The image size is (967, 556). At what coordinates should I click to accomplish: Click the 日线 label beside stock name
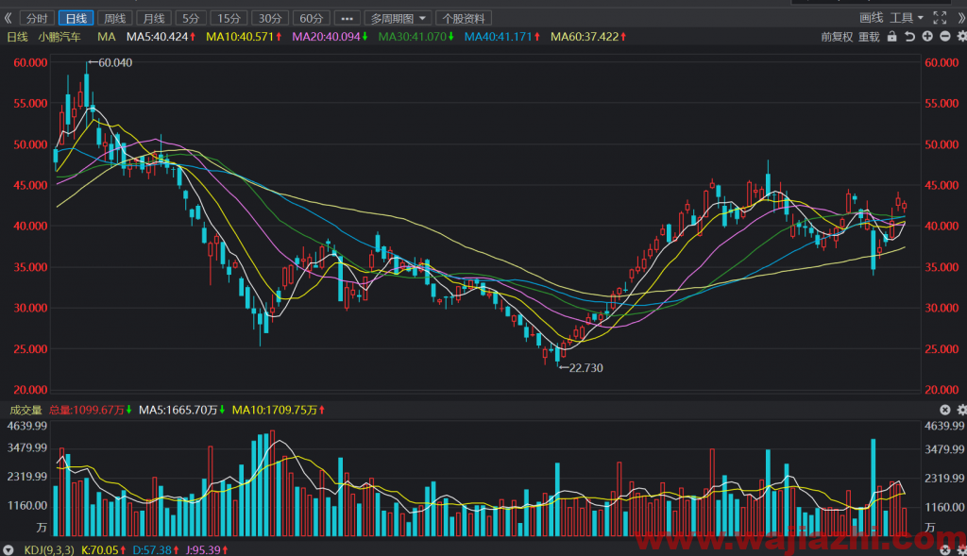pyautogui.click(x=17, y=37)
